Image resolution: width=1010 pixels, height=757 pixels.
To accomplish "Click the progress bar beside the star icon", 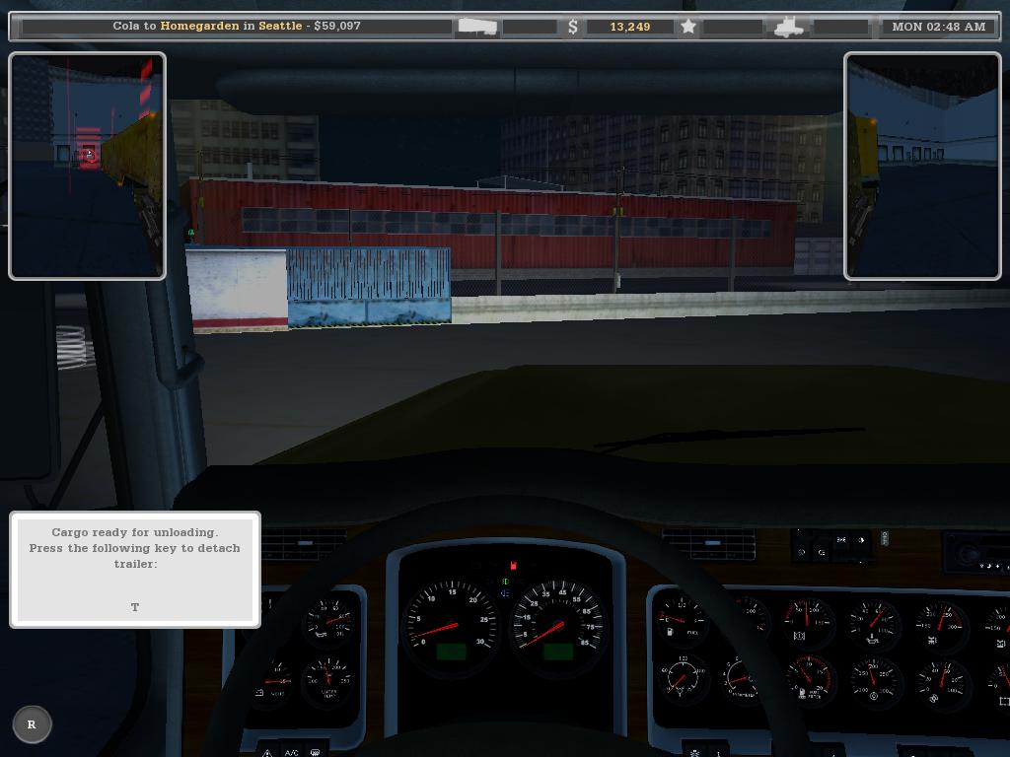I will (733, 27).
